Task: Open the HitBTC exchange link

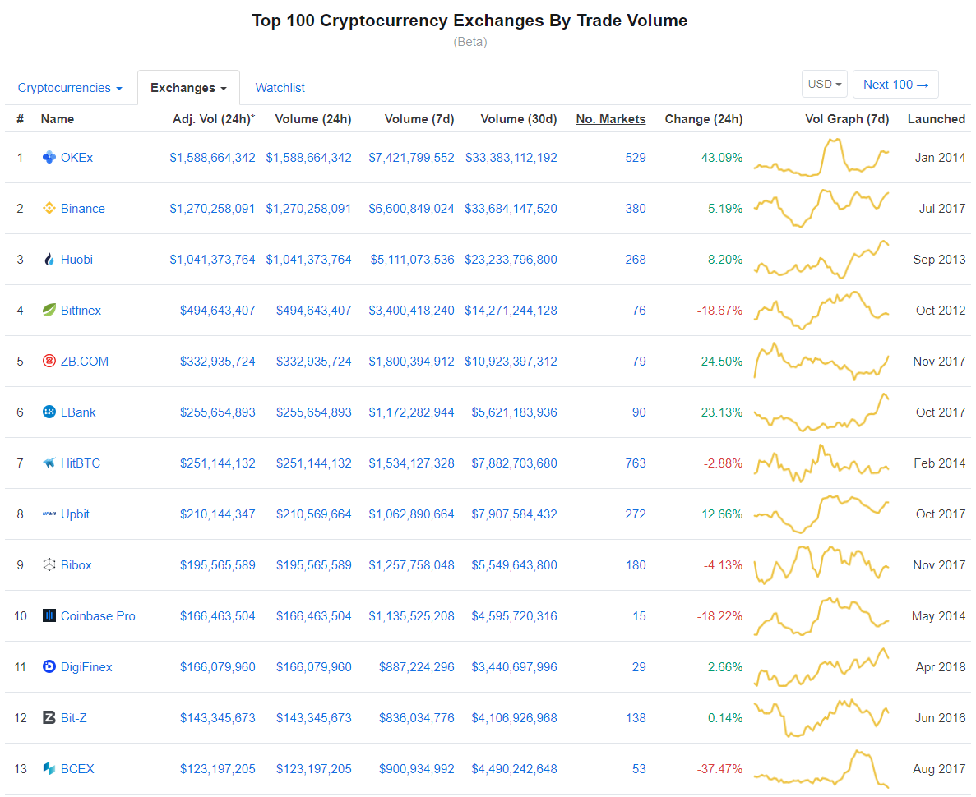Action: (81, 463)
